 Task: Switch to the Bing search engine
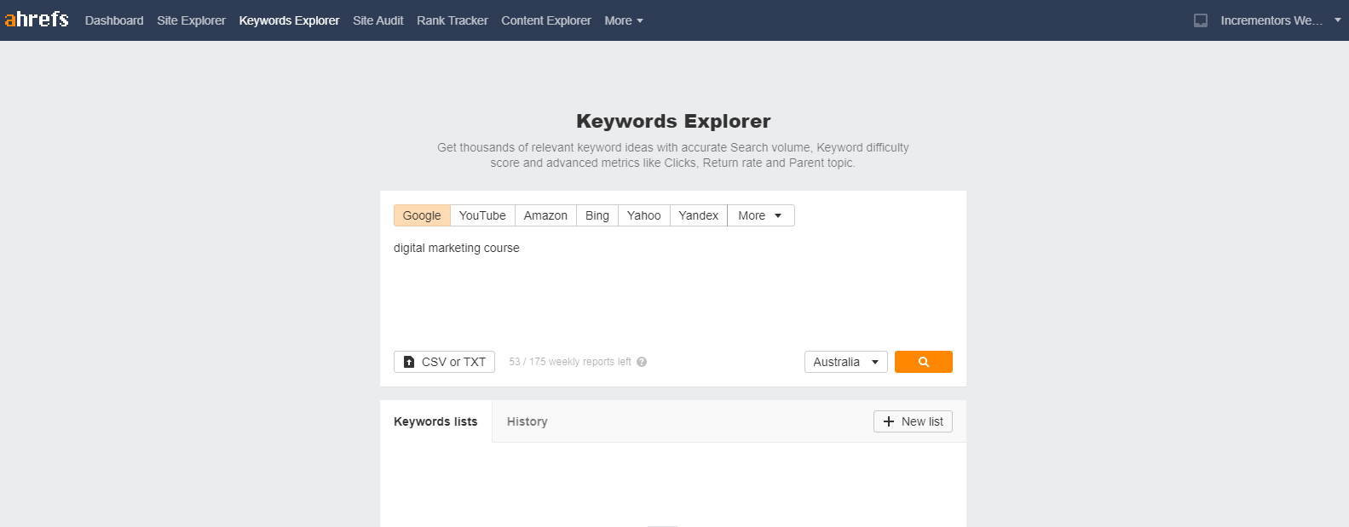pyautogui.click(x=597, y=215)
